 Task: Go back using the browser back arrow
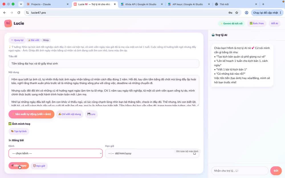(x=5, y=13)
